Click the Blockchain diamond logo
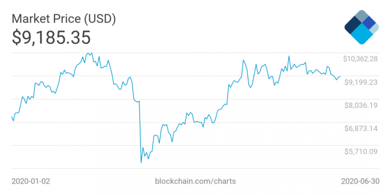Viewport: 391px width, 195px height. [x=362, y=27]
